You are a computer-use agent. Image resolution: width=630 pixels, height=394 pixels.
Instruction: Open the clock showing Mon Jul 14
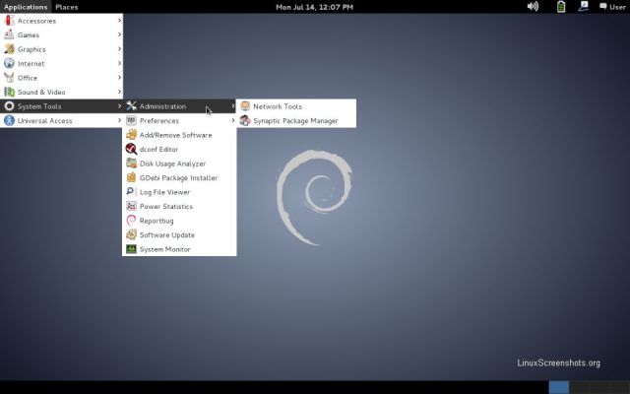[x=315, y=7]
